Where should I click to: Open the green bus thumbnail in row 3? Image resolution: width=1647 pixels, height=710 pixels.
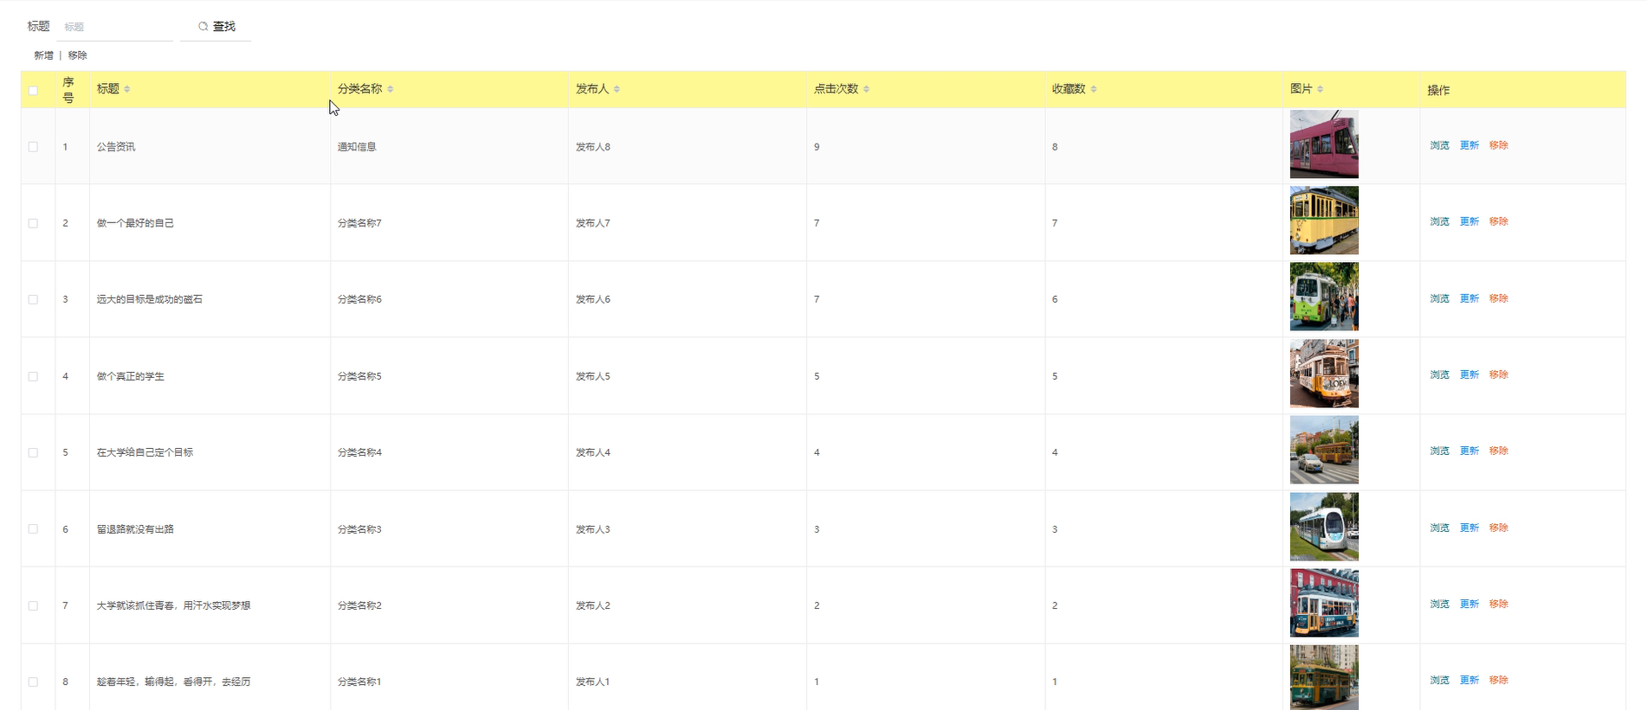tap(1323, 297)
